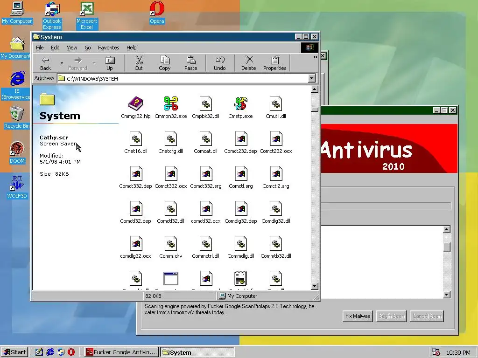Image resolution: width=478 pixels, height=358 pixels.
Task: Click the System window scrollbar up arrow
Action: click(315, 89)
